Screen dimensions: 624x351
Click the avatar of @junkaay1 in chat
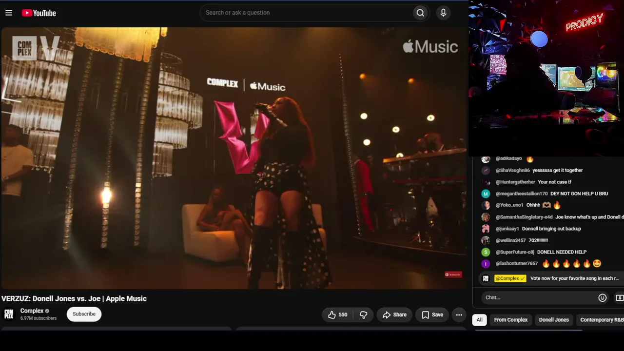486,229
